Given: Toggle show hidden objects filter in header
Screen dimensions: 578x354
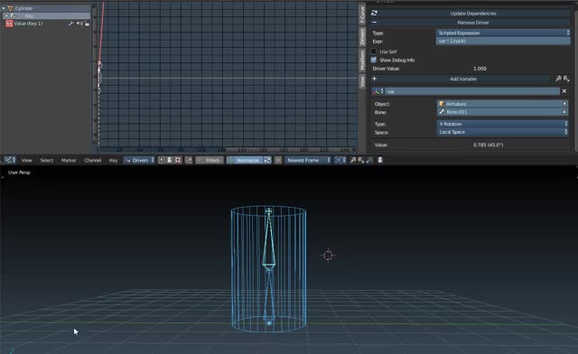Looking at the screenshot, I should pos(170,160).
